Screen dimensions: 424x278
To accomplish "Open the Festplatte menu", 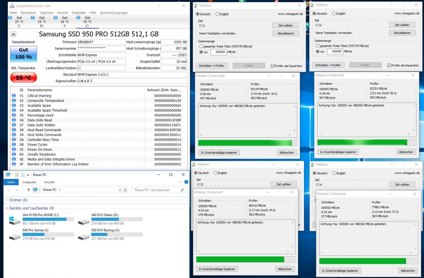I will pos(79,13).
